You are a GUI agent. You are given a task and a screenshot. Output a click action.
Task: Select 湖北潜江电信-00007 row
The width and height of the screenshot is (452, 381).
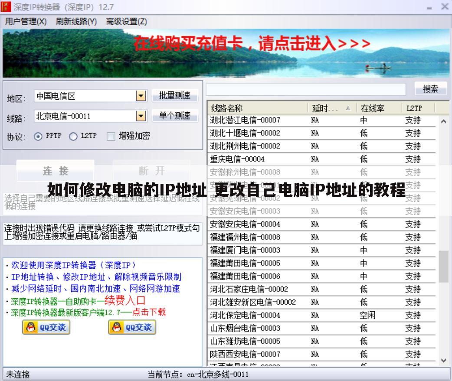point(321,120)
